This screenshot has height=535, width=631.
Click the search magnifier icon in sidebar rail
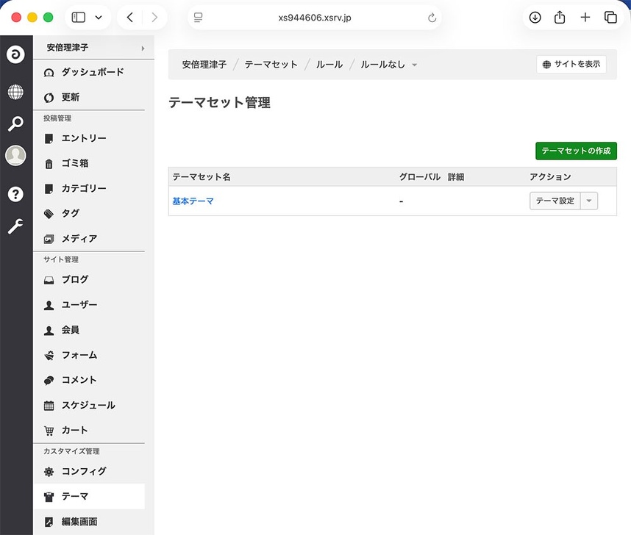[15, 123]
